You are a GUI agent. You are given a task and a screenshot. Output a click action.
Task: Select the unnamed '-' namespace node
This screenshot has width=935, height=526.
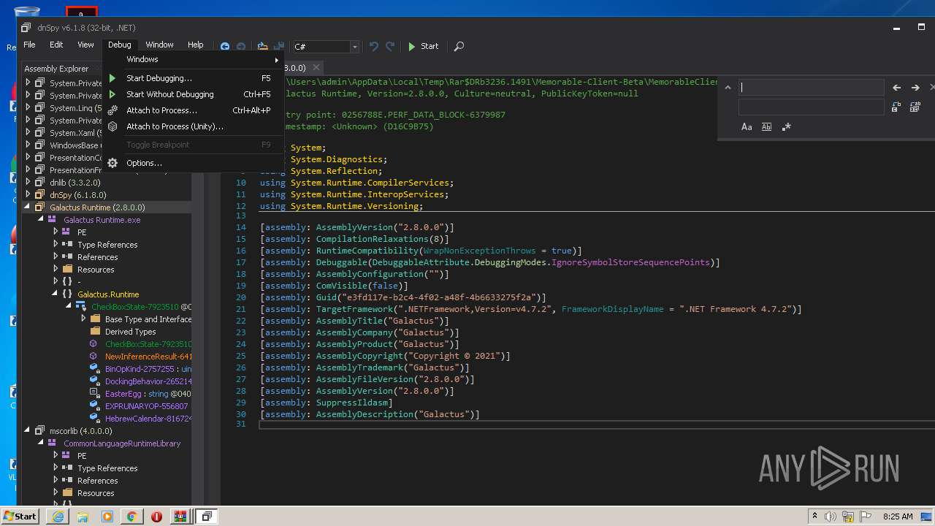click(x=79, y=281)
